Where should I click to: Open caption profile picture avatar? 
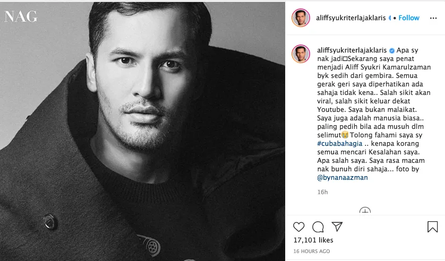pos(301,54)
